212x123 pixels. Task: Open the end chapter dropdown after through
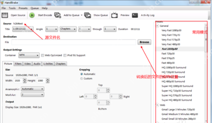pyautogui.click(x=110, y=29)
